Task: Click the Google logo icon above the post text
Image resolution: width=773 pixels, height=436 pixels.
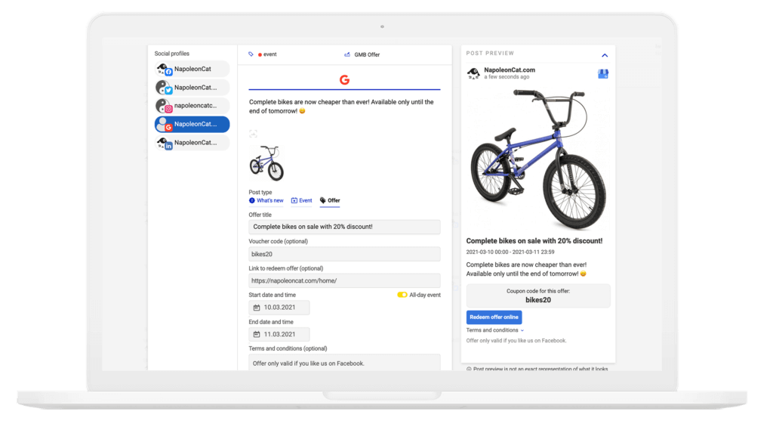Action: click(344, 80)
